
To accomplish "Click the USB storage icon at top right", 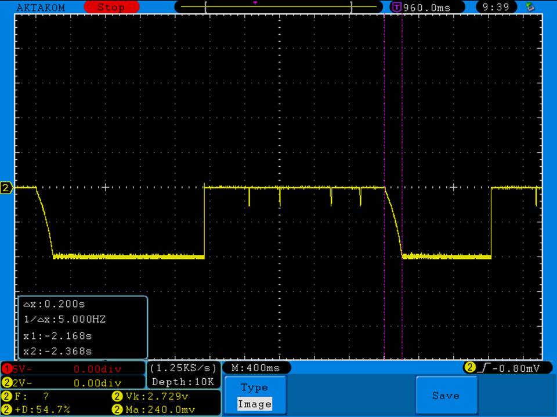I will pyautogui.click(x=529, y=8).
